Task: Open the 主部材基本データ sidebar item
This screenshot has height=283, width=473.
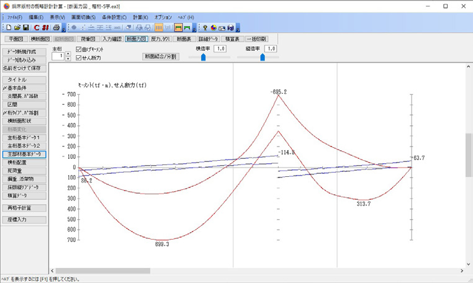Action: (x=24, y=154)
